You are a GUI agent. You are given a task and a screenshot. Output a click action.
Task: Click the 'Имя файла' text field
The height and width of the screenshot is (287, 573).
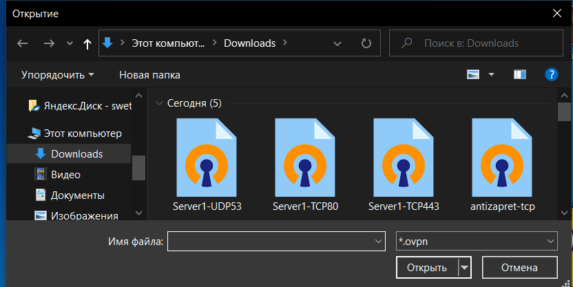pyautogui.click(x=276, y=242)
